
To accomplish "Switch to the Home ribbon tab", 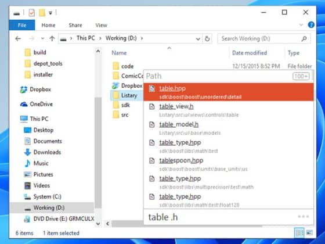I will click(48, 25).
